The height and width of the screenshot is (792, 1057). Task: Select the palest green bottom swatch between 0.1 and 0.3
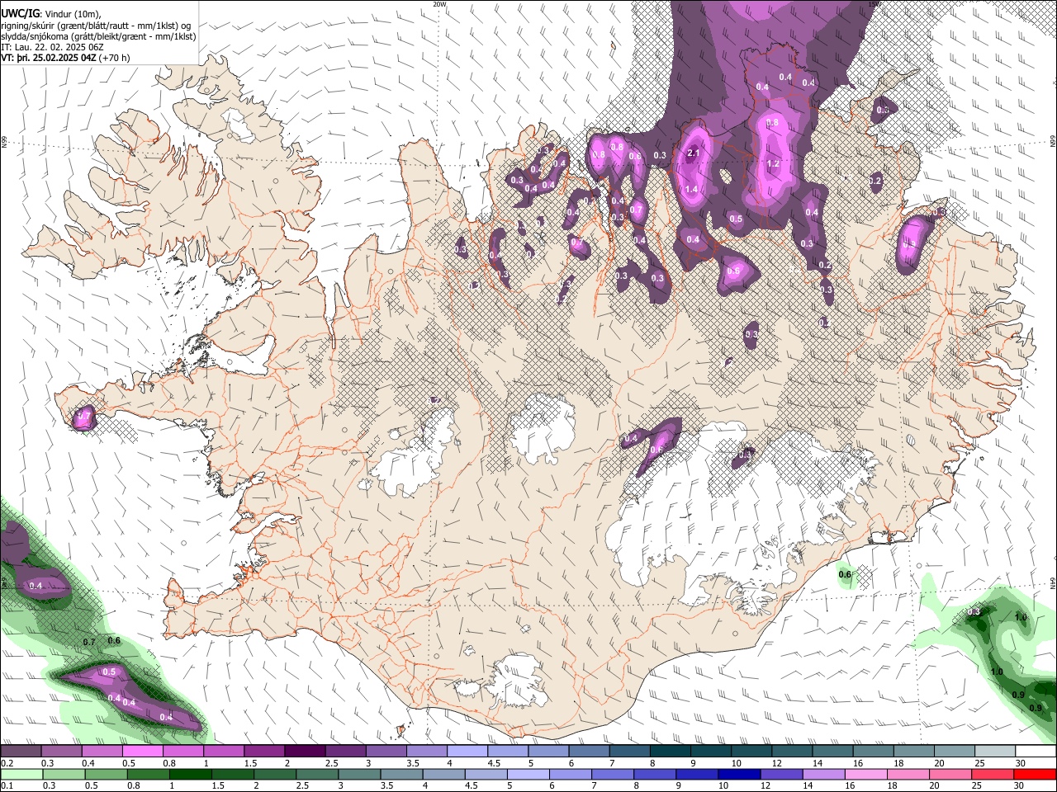(x=21, y=774)
